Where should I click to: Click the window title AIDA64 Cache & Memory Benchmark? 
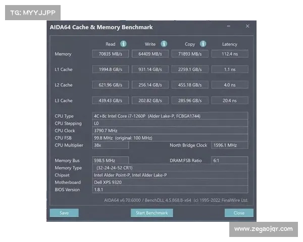[x=102, y=27]
